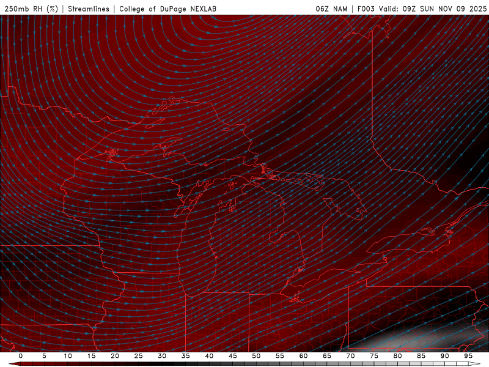Click the colorbar tick label "35"
The height and width of the screenshot is (367, 489).
click(x=186, y=356)
